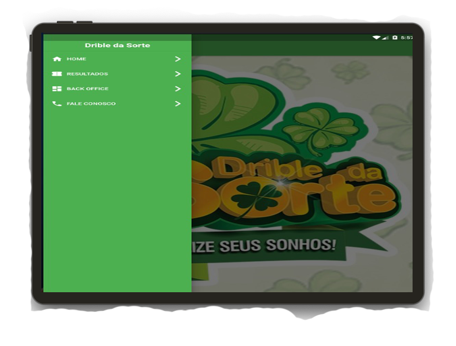Click the Drible da Sorte drawer title
The height and width of the screenshot is (346, 456).
(x=117, y=46)
